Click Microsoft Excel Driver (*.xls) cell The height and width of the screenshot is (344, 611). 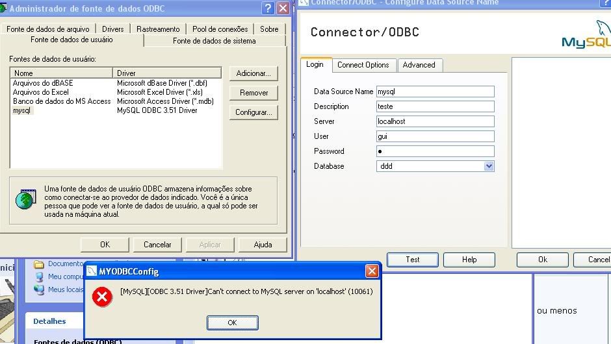pyautogui.click(x=160, y=92)
